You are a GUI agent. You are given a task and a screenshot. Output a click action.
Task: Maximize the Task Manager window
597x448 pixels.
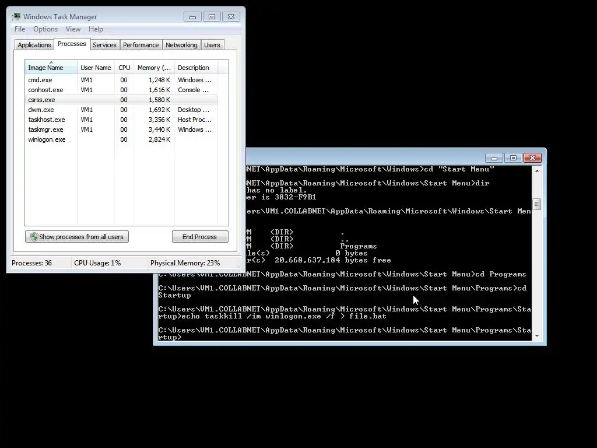click(212, 17)
